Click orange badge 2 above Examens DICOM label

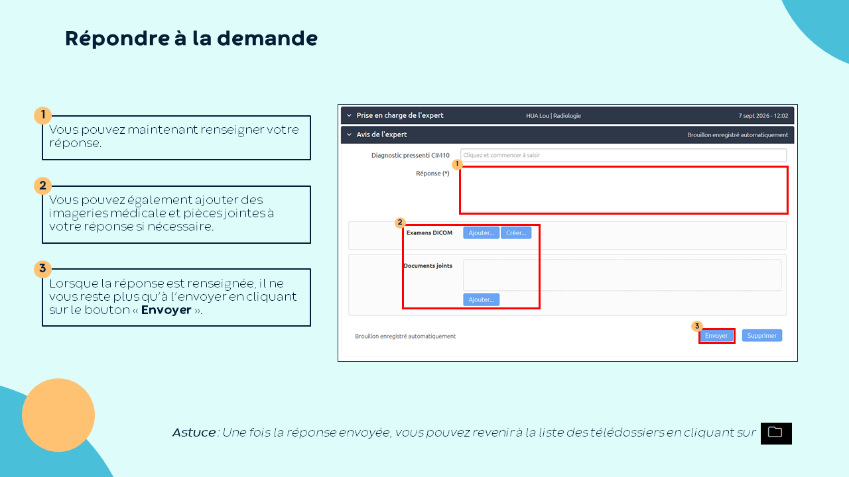(x=399, y=223)
